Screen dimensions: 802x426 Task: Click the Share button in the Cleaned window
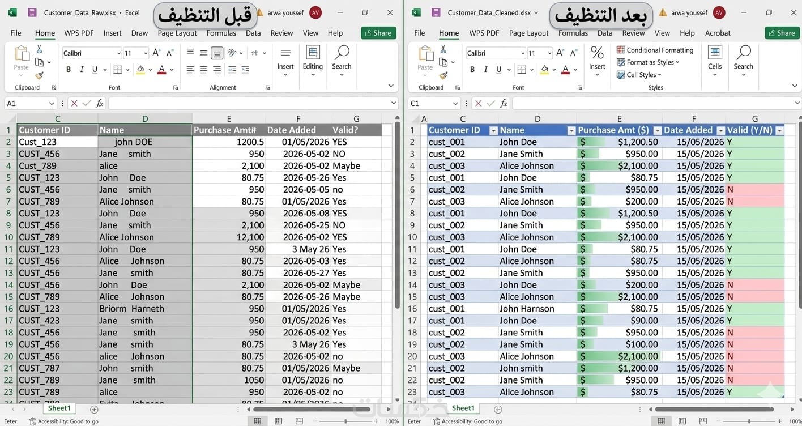coord(782,33)
